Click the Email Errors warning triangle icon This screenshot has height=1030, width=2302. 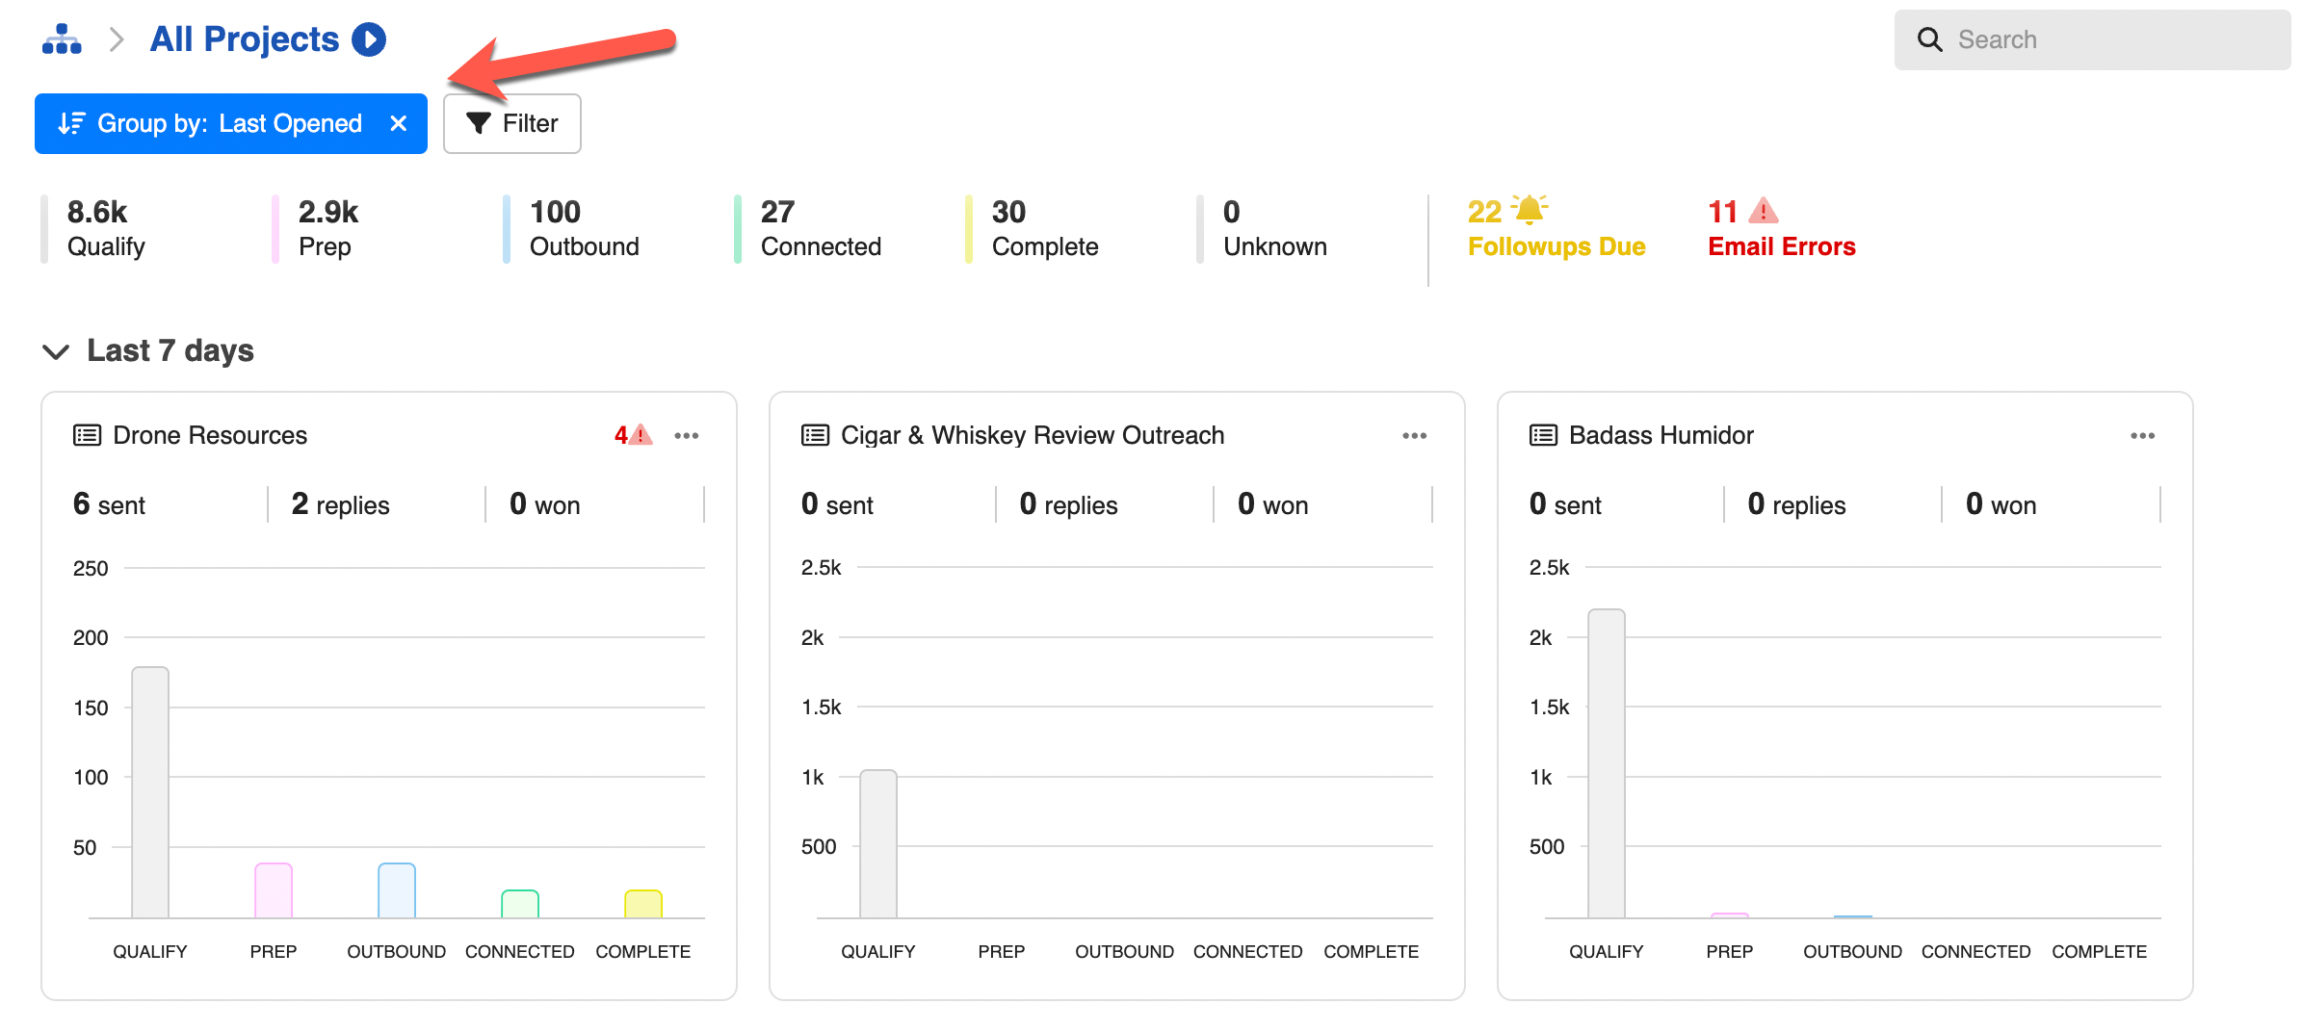click(1763, 210)
